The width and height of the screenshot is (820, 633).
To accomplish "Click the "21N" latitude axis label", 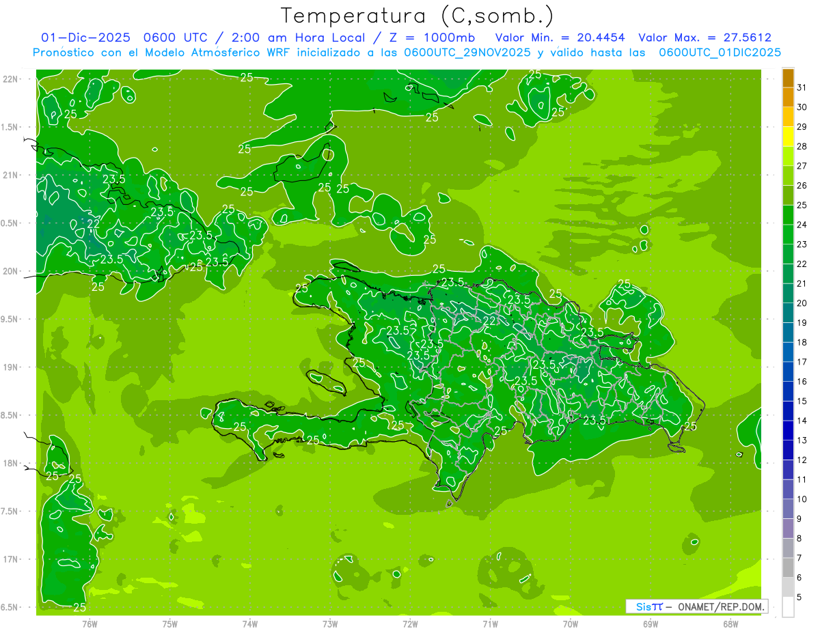I will (x=10, y=175).
